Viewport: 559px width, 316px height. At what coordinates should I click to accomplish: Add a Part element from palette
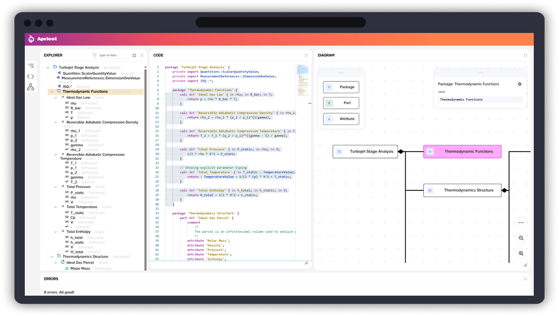[341, 103]
